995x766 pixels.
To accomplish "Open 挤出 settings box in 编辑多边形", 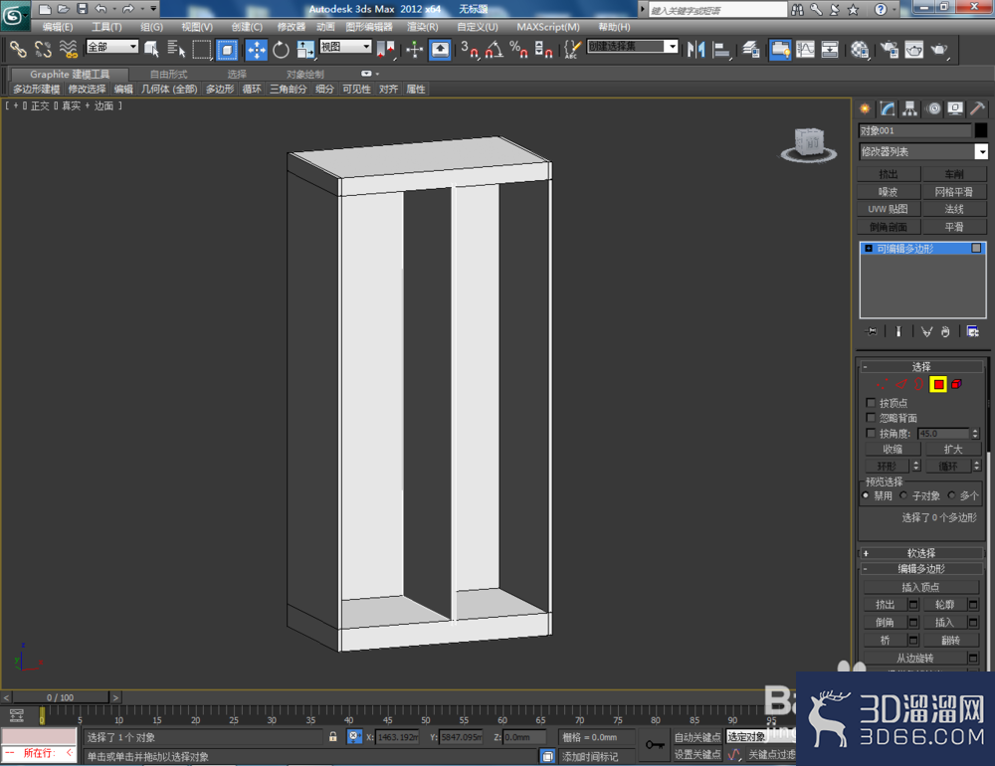I will pyautogui.click(x=913, y=604).
